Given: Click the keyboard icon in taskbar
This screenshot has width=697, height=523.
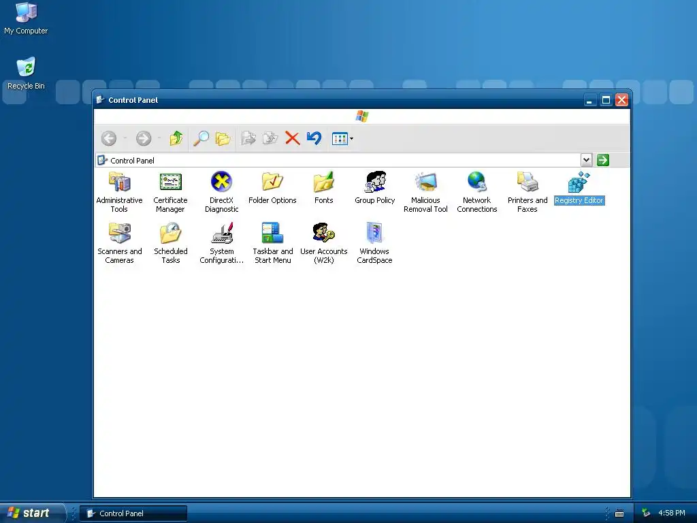Looking at the screenshot, I should point(619,513).
